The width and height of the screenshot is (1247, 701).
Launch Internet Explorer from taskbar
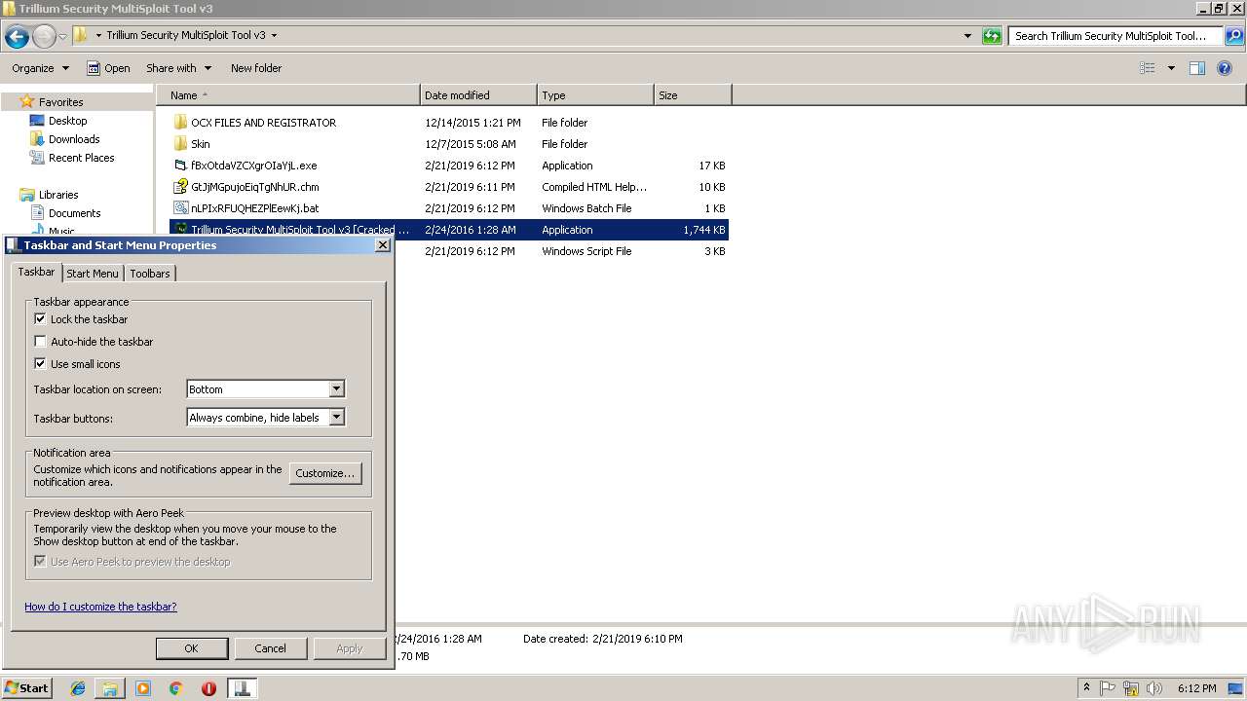pyautogui.click(x=78, y=688)
